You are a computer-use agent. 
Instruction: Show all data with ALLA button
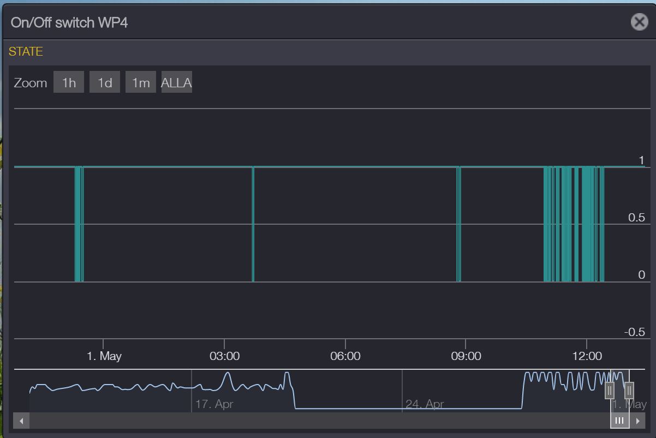coord(176,83)
